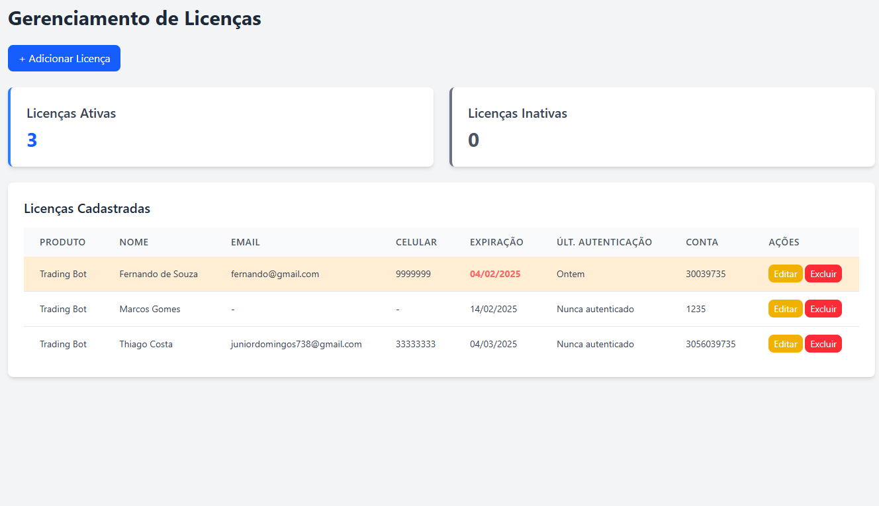
Task: Click the NOME column header
Action: [x=134, y=242]
